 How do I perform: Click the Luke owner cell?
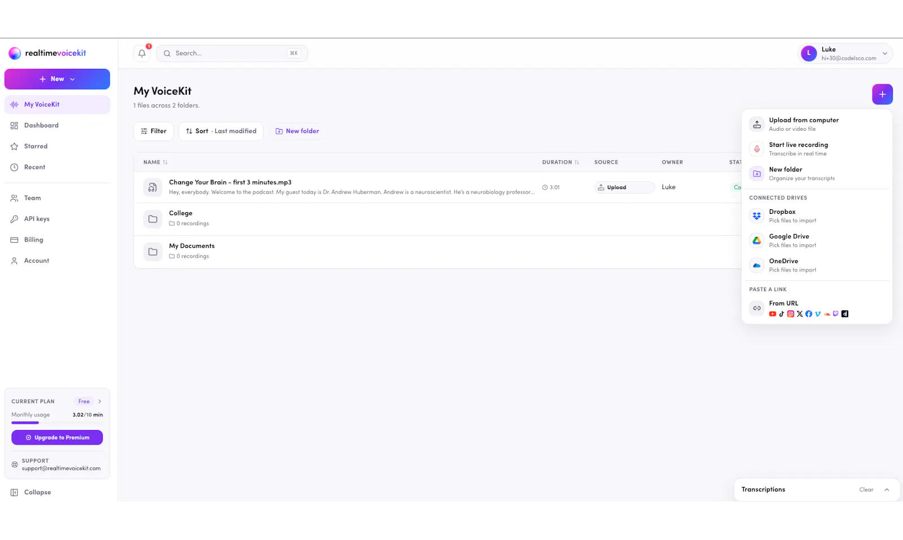pyautogui.click(x=668, y=187)
